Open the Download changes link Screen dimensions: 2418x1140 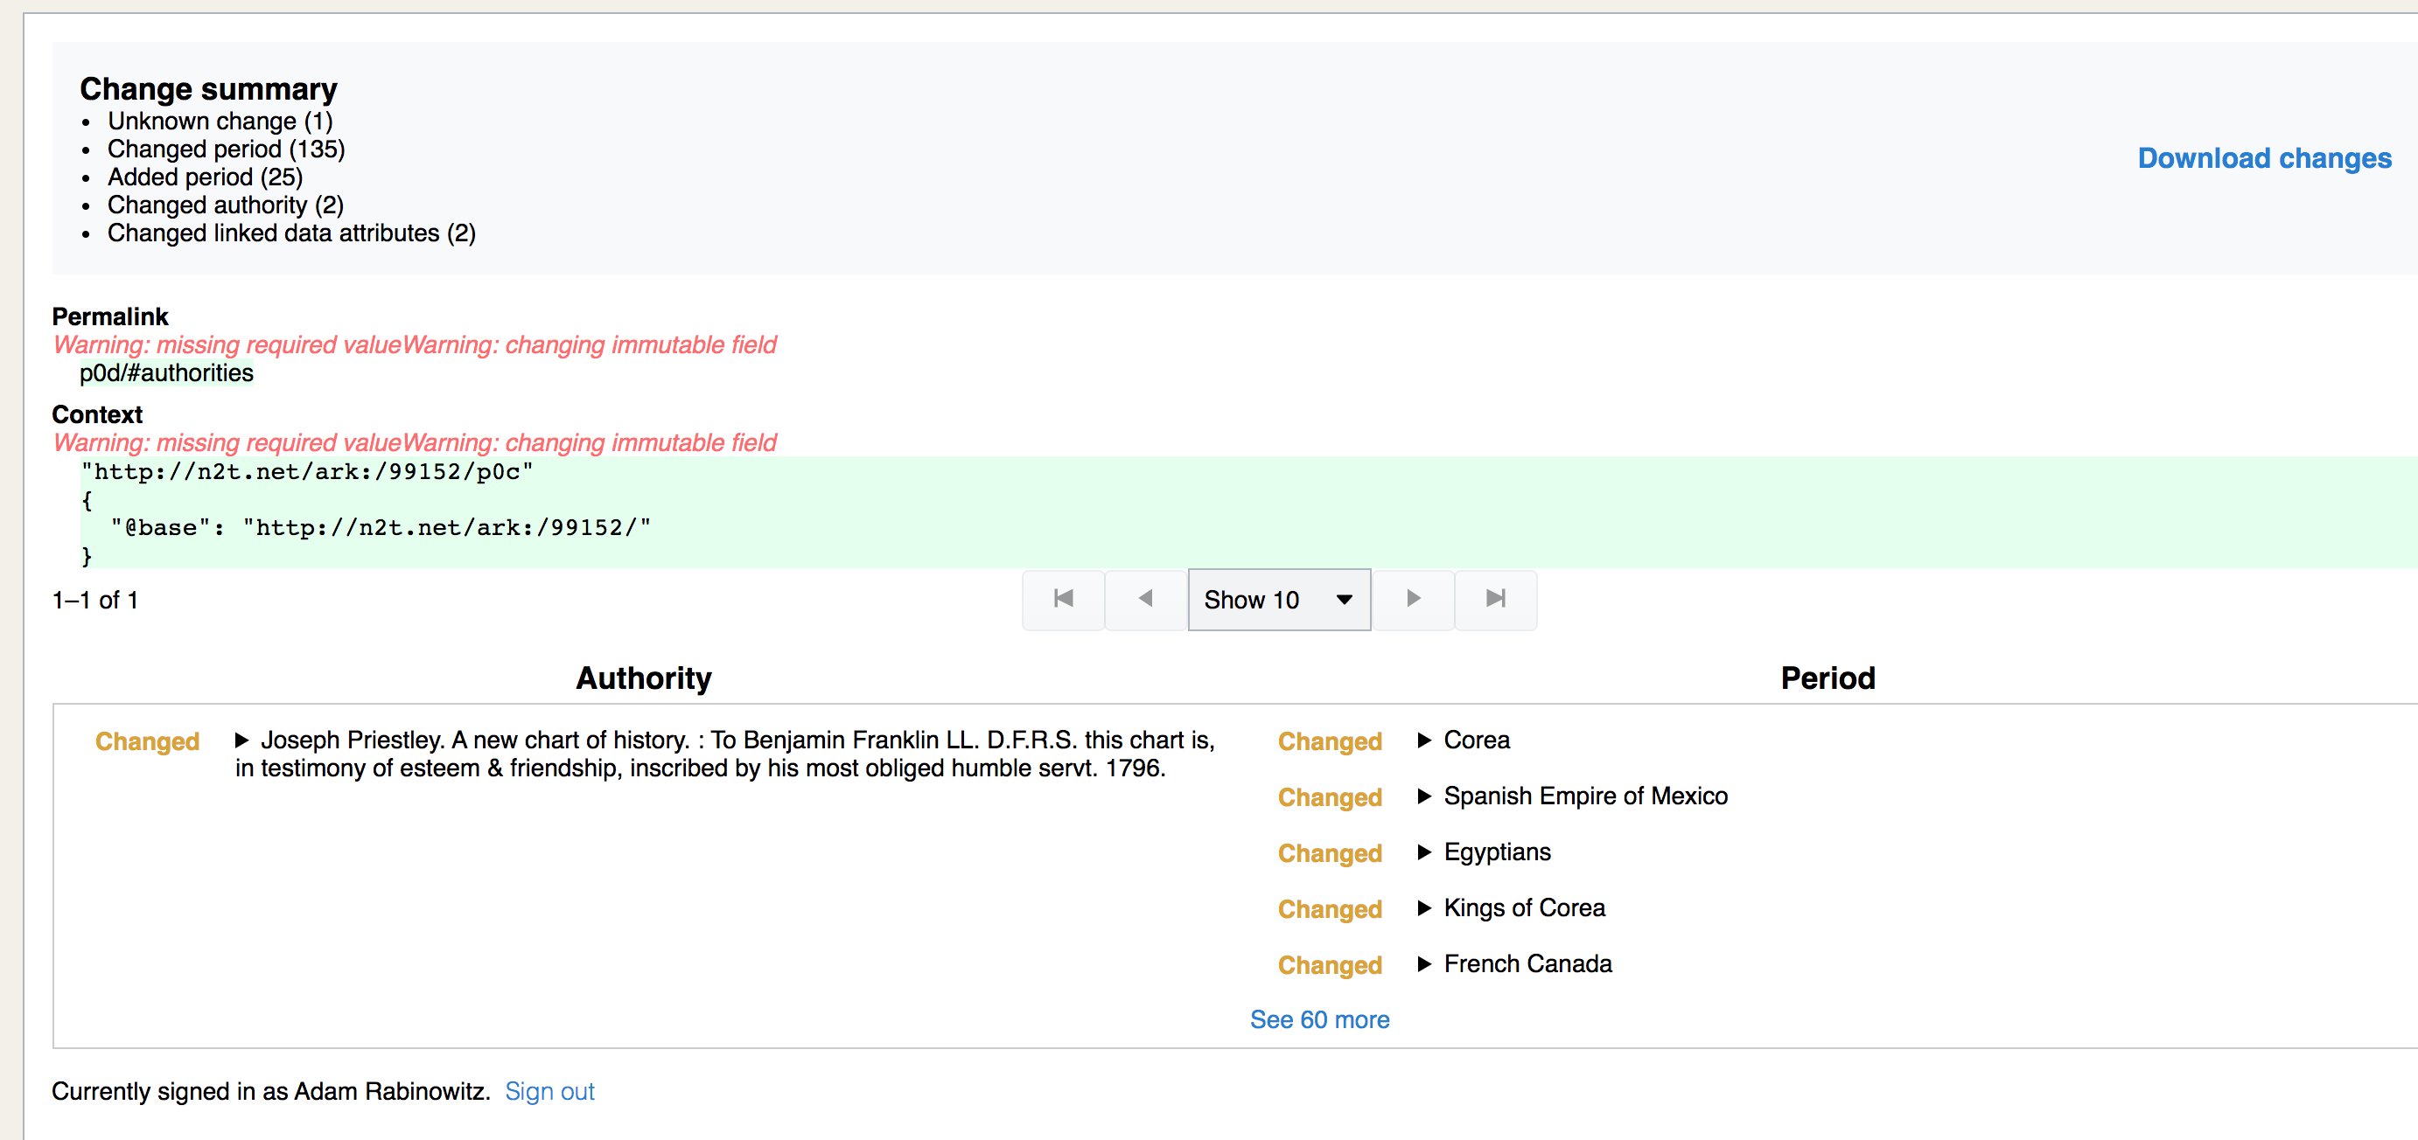coord(2264,157)
